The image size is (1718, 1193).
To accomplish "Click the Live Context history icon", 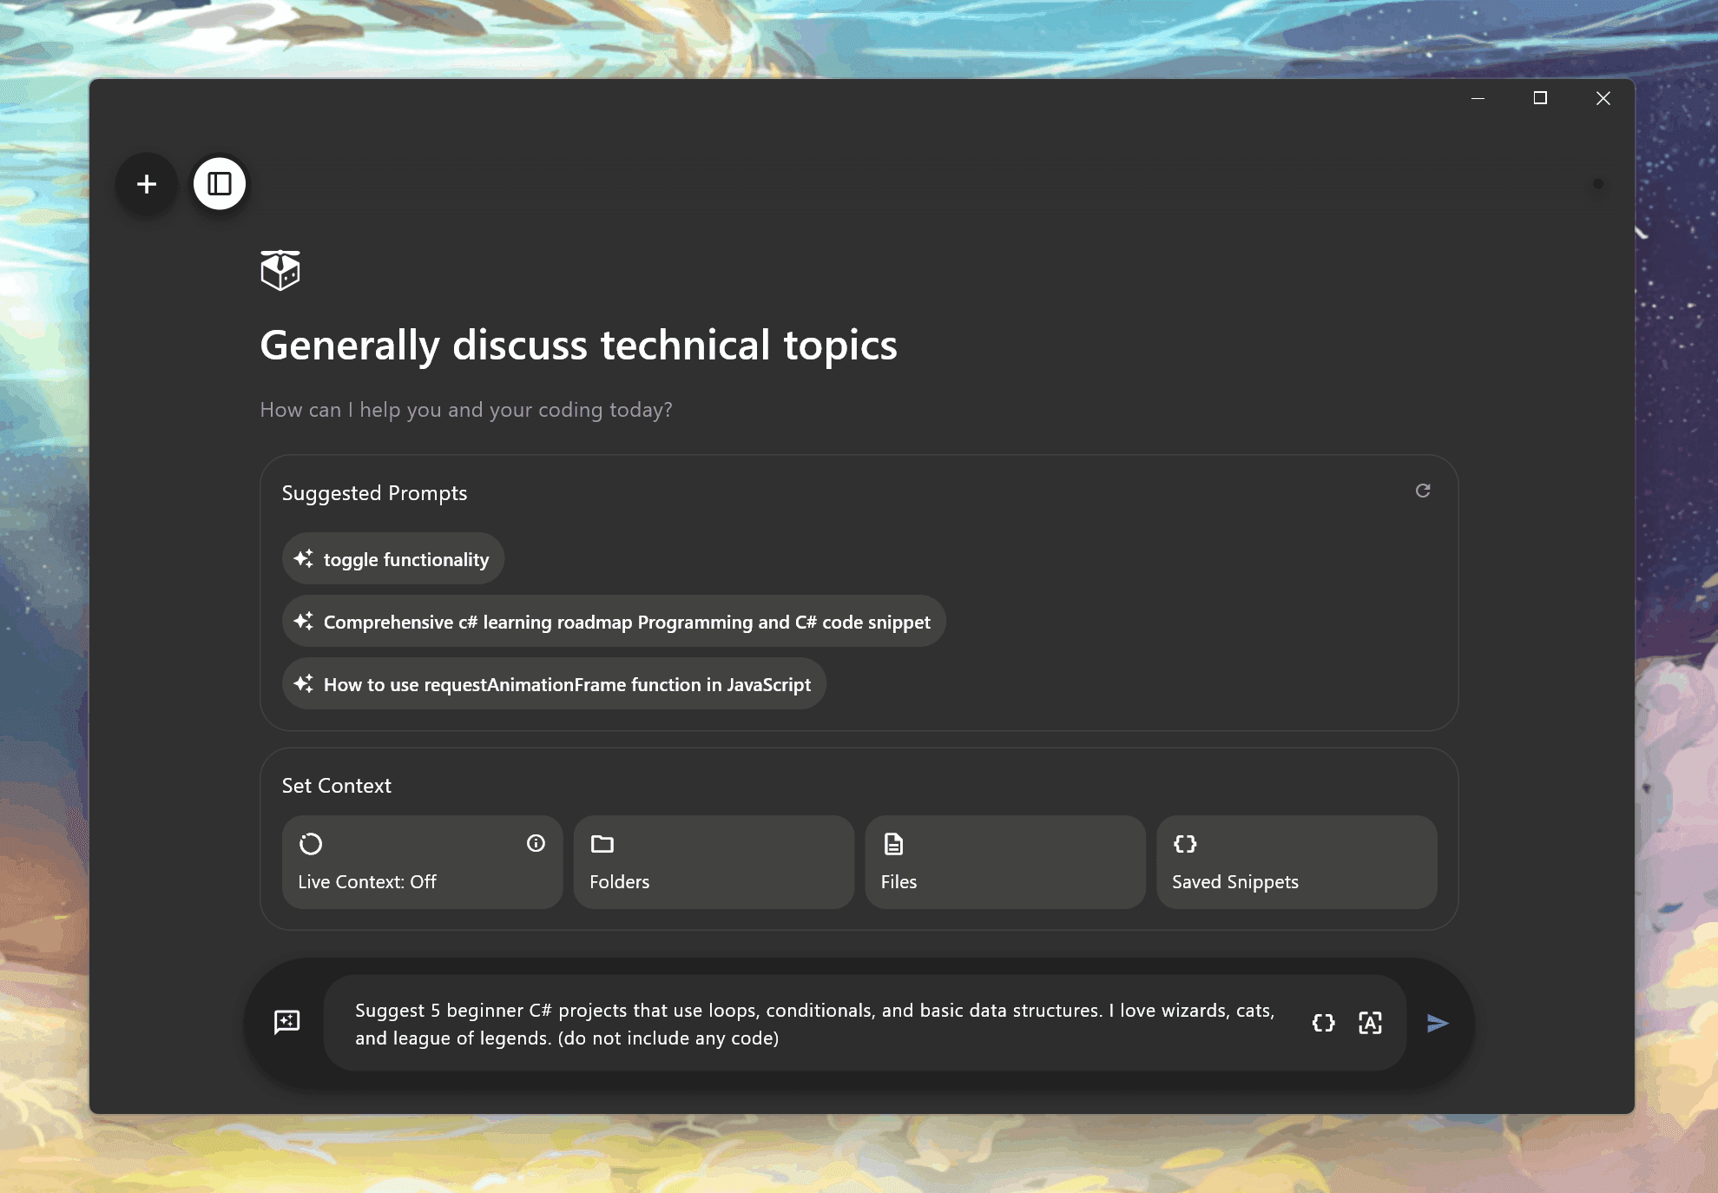I will pyautogui.click(x=311, y=843).
